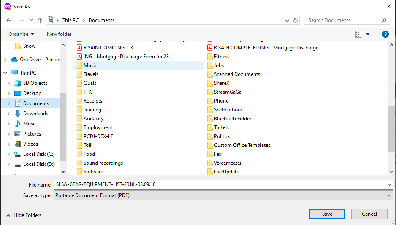Click the Downloads arrow icon
Screen dimensions: 396x225
click(18, 114)
